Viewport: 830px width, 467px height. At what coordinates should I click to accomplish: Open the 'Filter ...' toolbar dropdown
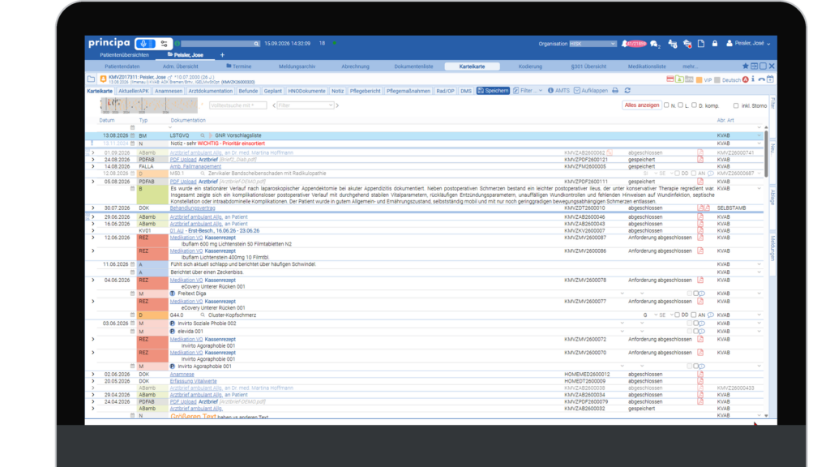(x=528, y=91)
